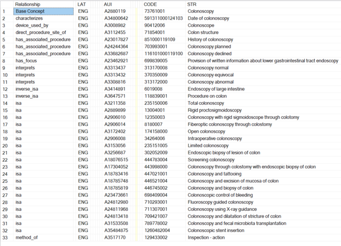Click code 1260482004 cell
This screenshot has width=341, height=246.
point(157,231)
